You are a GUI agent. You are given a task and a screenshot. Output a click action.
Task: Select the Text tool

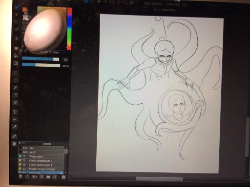point(15,112)
